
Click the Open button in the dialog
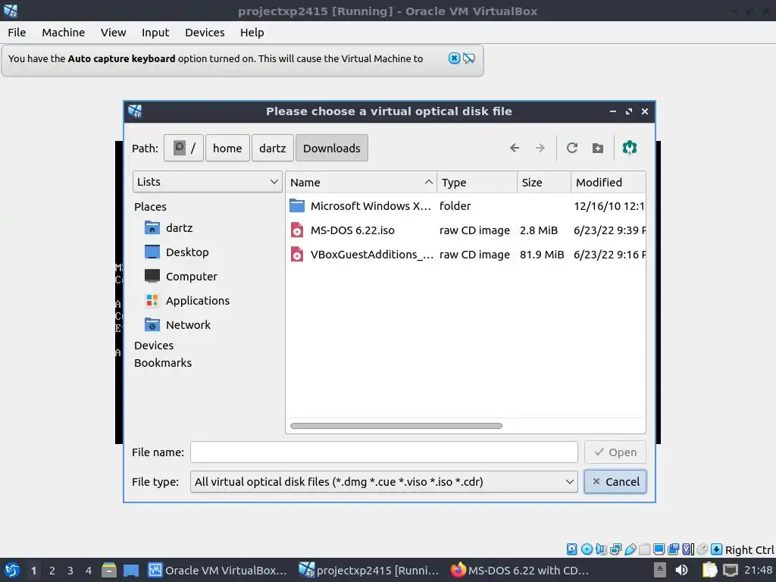click(x=615, y=452)
